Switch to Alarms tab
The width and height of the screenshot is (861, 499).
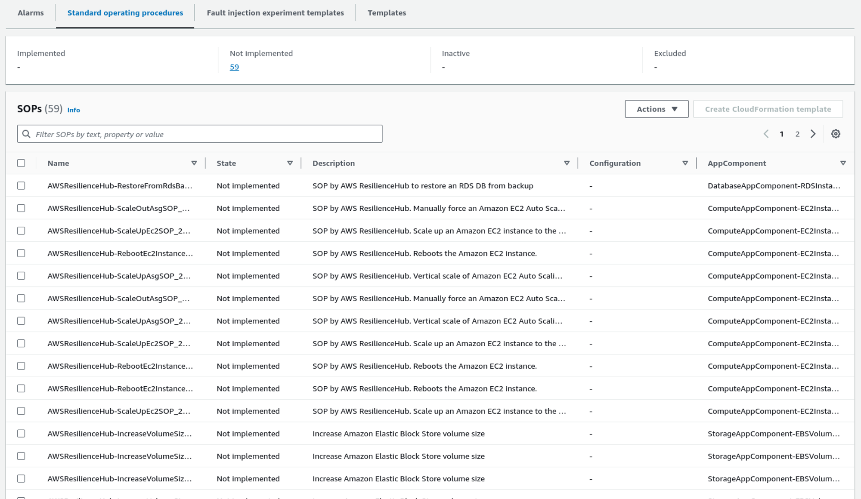(31, 13)
